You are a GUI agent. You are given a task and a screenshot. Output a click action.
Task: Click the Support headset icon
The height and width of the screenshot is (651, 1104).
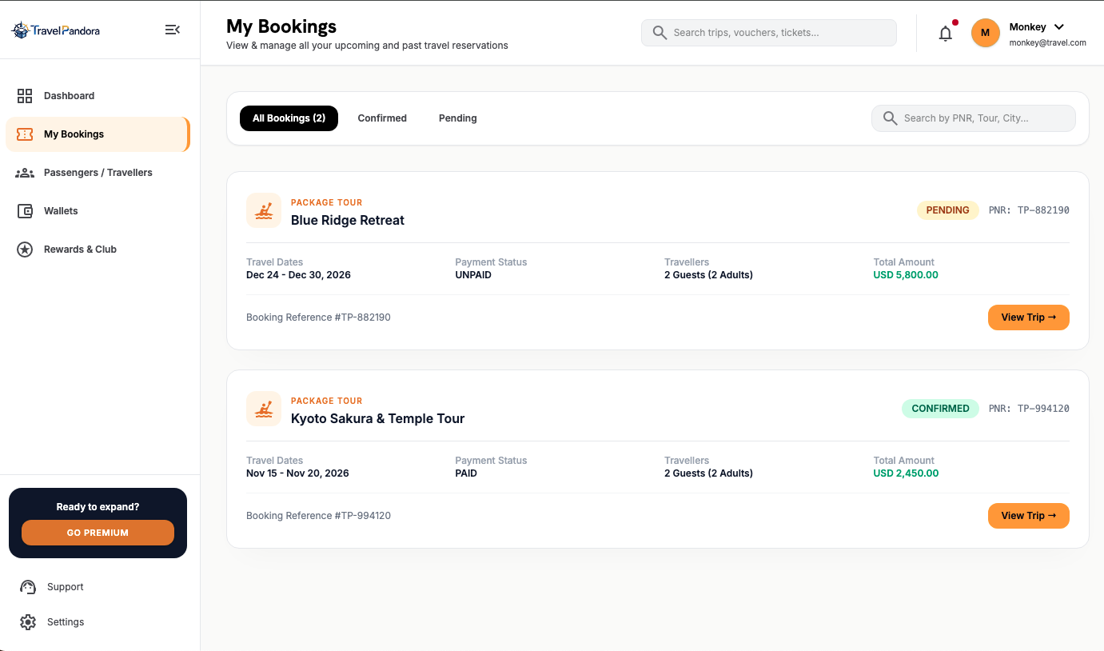(x=28, y=587)
